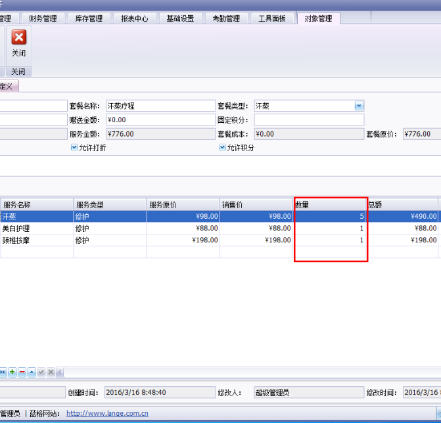Open the 财务管理 tab

coord(43,18)
